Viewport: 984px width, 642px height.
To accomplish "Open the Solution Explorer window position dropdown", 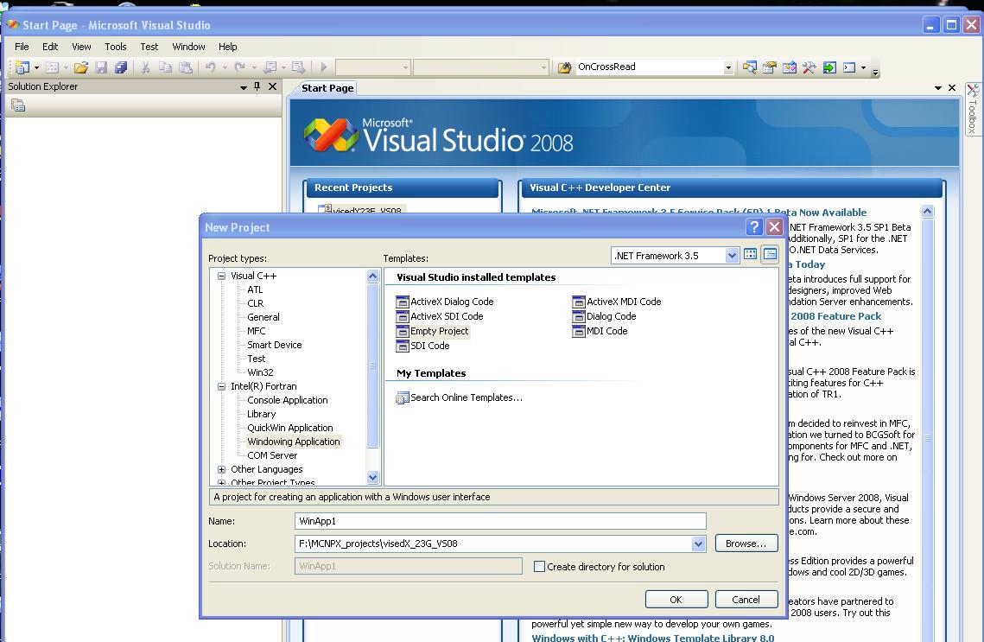I will [244, 87].
